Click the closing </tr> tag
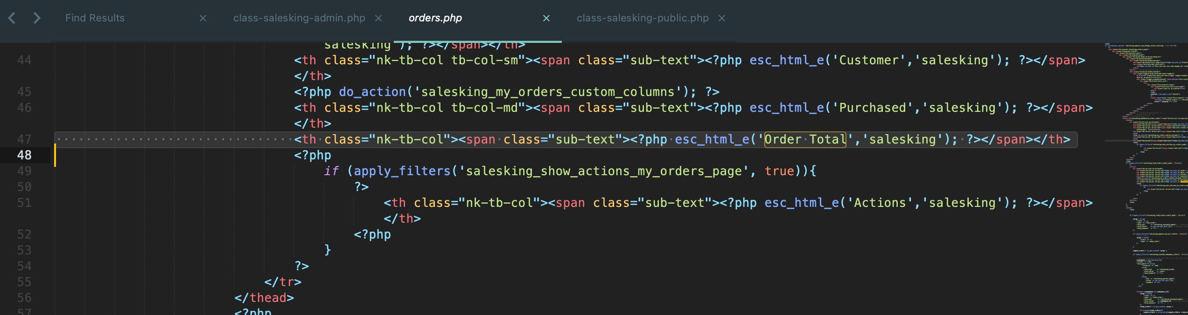Image resolution: width=1188 pixels, height=315 pixels. (283, 282)
